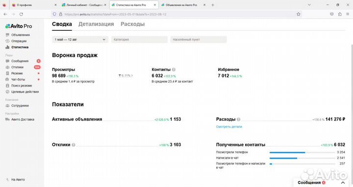Open the Авито Доставка truck icon
Screen dimensions: 353x187
[x=7, y=120]
